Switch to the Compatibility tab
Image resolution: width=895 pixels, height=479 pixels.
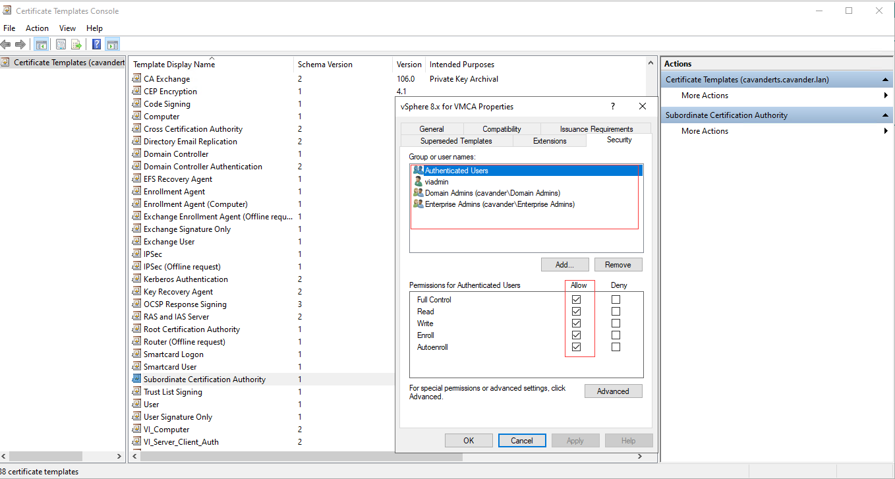pyautogui.click(x=502, y=129)
